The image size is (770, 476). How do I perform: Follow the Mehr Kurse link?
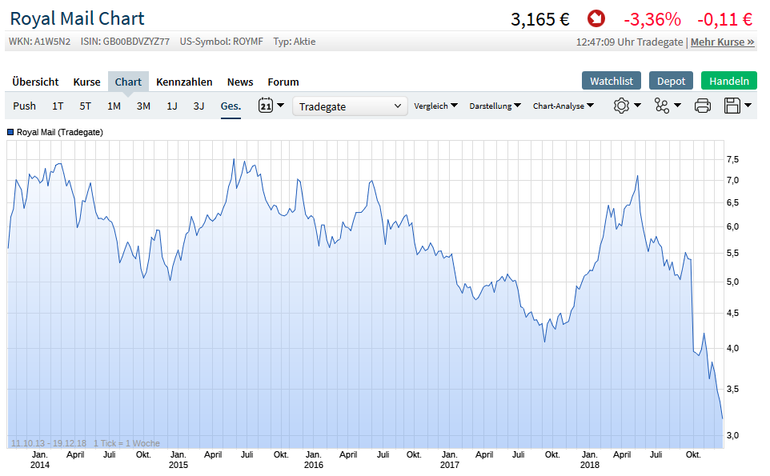coord(722,42)
